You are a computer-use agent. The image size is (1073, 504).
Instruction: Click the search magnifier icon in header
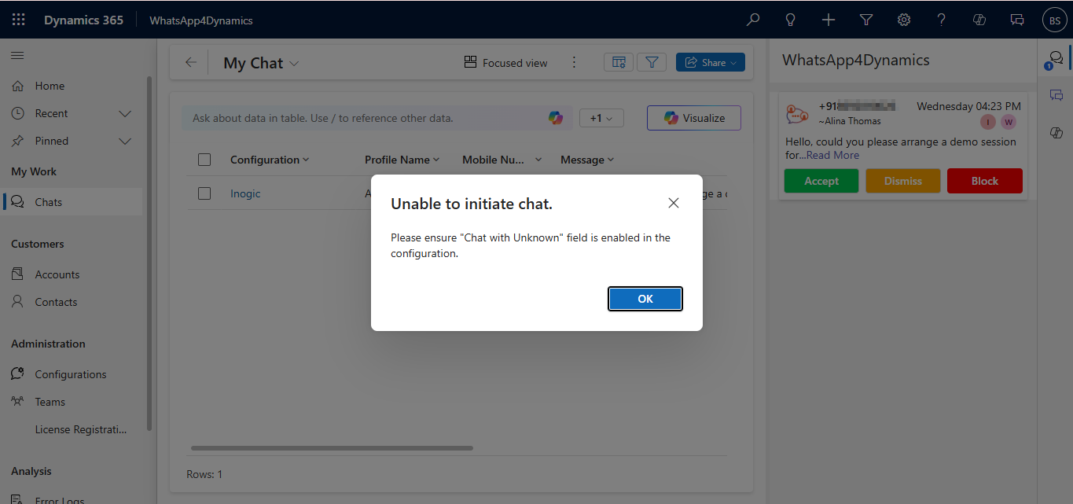click(753, 20)
